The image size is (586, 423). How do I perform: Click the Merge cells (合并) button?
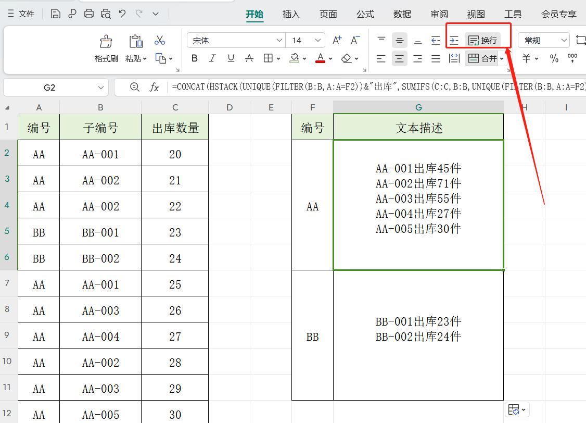[x=482, y=58]
